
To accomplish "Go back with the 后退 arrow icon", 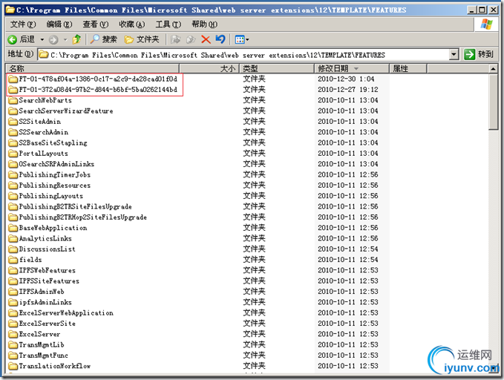I will pos(12,39).
